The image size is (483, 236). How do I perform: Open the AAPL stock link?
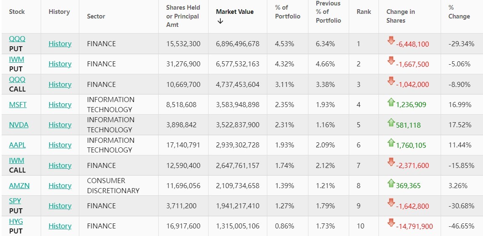click(18, 145)
